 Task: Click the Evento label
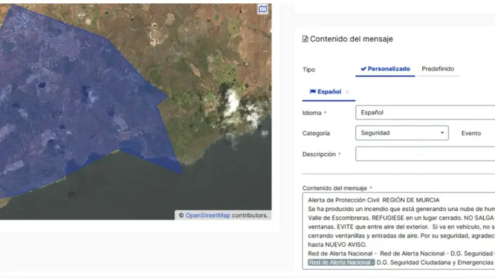(471, 133)
